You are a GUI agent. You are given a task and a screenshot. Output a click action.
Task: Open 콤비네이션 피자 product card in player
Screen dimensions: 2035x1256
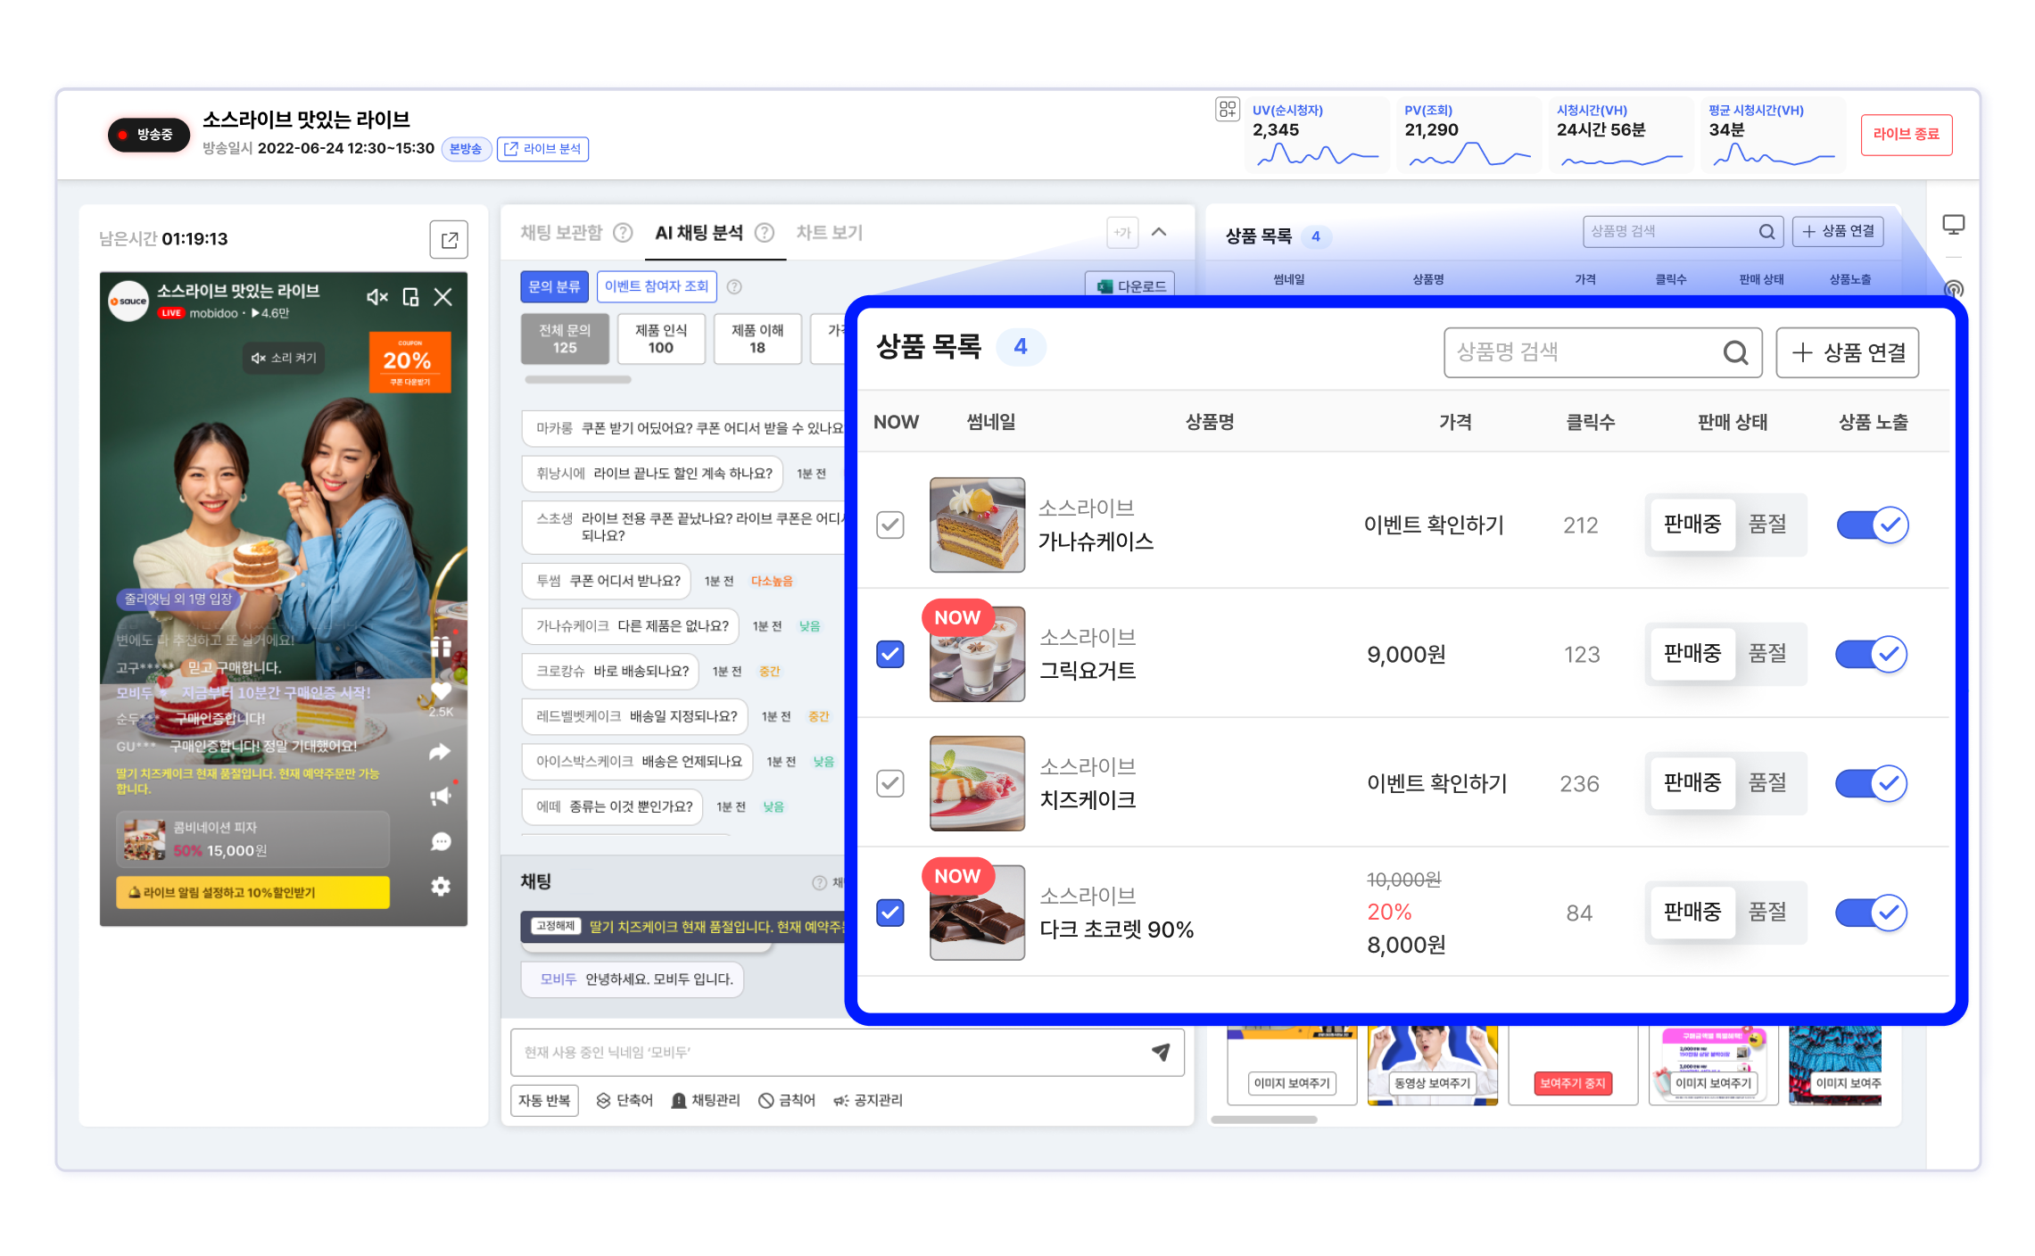(252, 839)
